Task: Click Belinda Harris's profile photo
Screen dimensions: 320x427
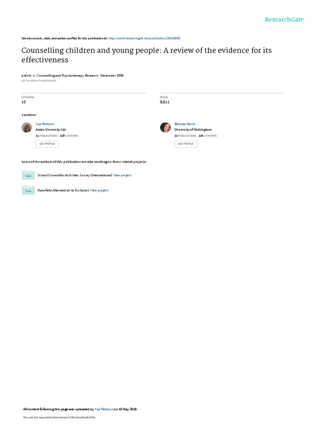Action: coord(165,128)
